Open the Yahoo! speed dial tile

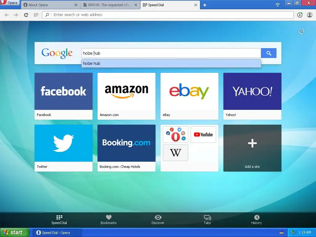pos(252,96)
